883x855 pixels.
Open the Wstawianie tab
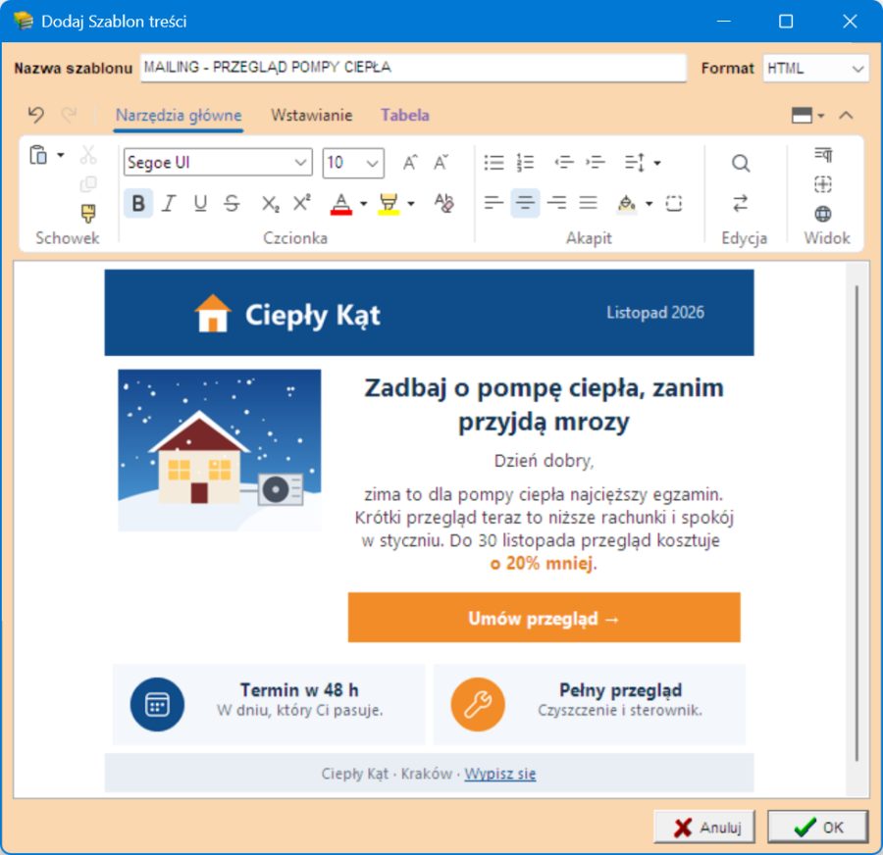pos(311,116)
